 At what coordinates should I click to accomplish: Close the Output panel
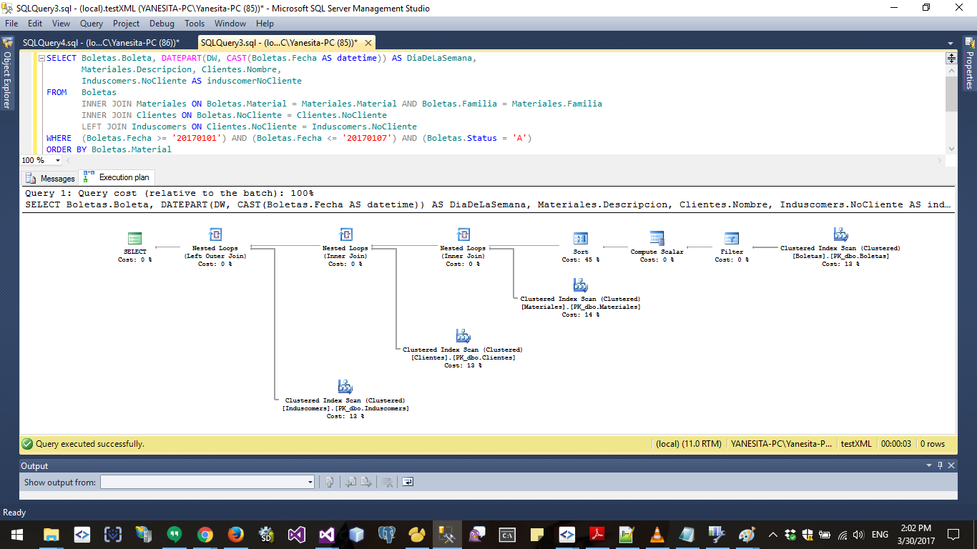(x=951, y=465)
